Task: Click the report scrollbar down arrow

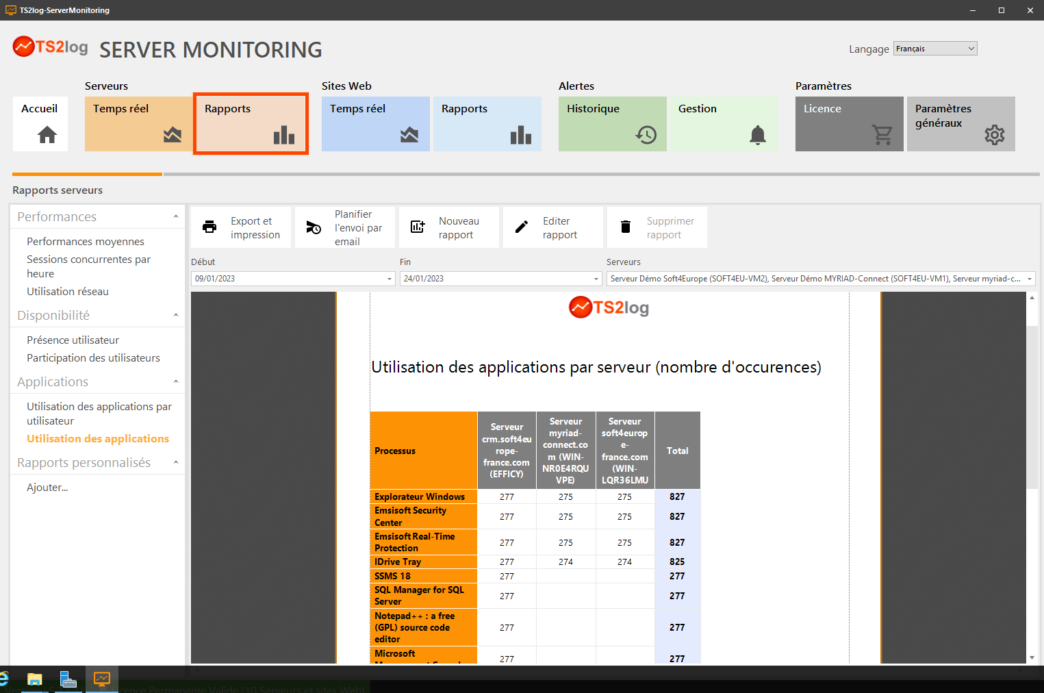Action: tap(1032, 657)
